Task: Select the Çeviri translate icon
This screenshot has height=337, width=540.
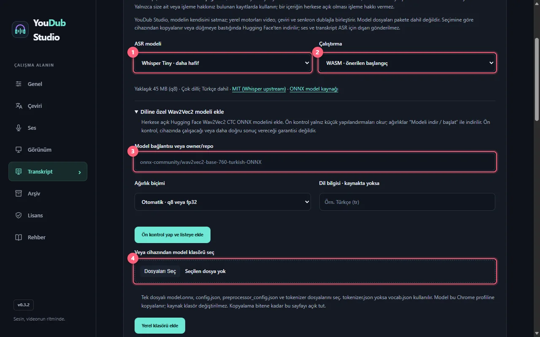Action: click(x=19, y=106)
